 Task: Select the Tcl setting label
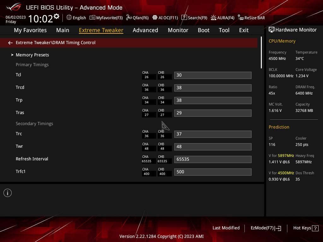click(x=18, y=75)
